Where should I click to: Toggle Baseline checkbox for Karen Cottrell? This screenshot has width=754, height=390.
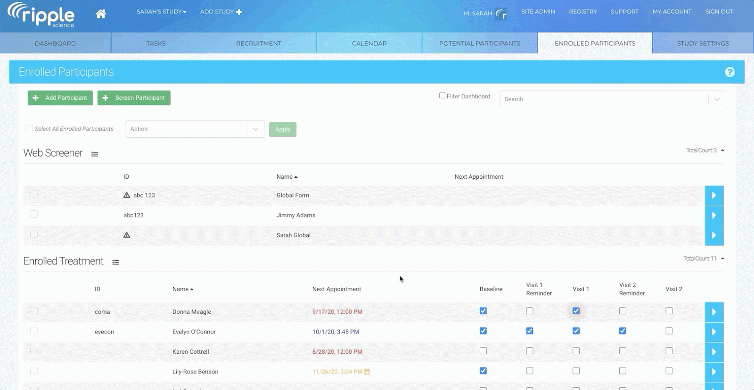point(483,351)
